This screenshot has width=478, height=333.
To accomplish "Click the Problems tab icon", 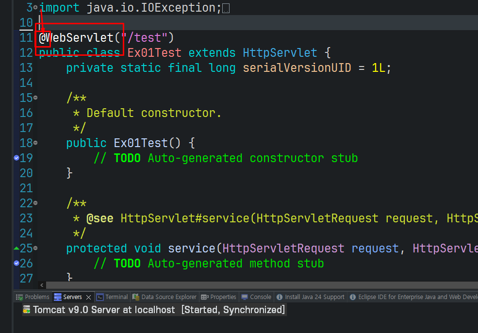I will pyautogui.click(x=19, y=297).
